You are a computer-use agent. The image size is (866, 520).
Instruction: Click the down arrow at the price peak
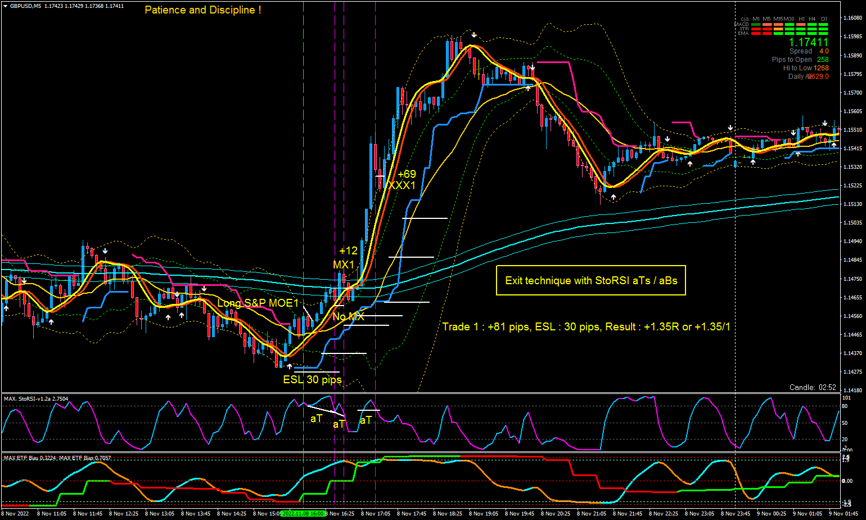(x=474, y=35)
